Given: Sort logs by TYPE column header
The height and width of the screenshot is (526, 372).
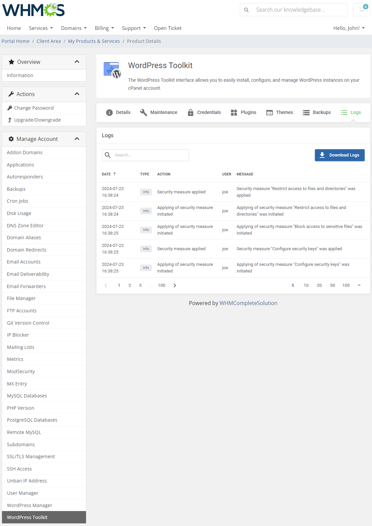Looking at the screenshot, I should point(144,174).
